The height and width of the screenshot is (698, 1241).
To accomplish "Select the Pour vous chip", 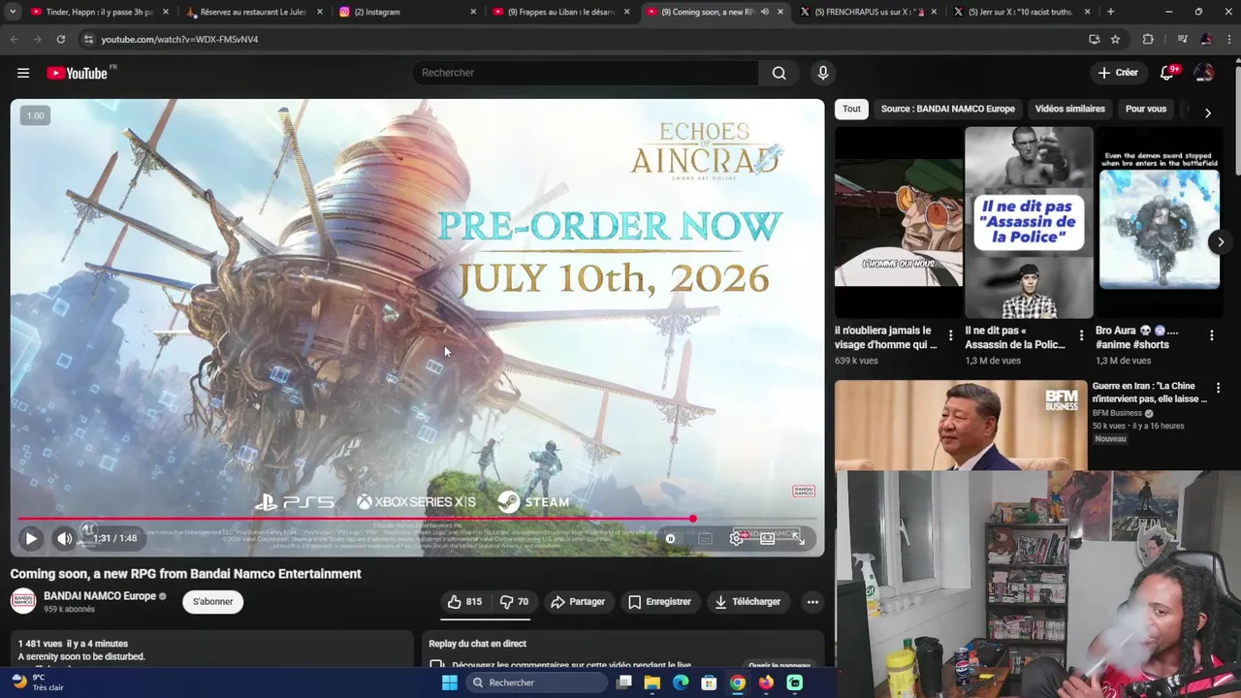I will [x=1146, y=109].
